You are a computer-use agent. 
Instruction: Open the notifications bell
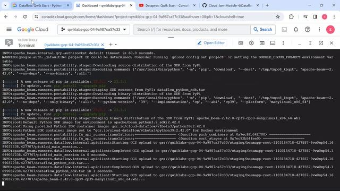296,30
